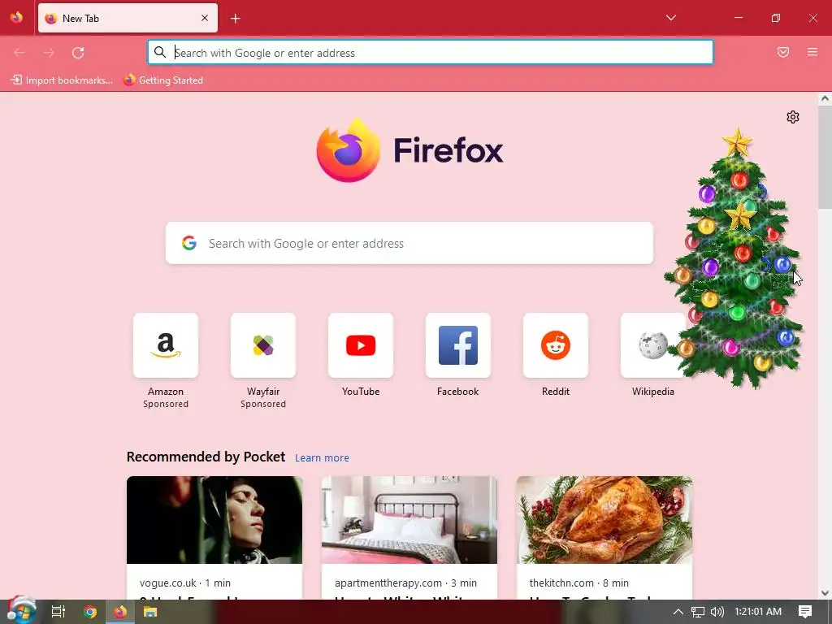This screenshot has height=624, width=832.
Task: Go forward one page with forward arrow
Action: pos(49,53)
